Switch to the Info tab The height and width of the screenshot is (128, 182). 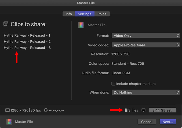[69, 14]
